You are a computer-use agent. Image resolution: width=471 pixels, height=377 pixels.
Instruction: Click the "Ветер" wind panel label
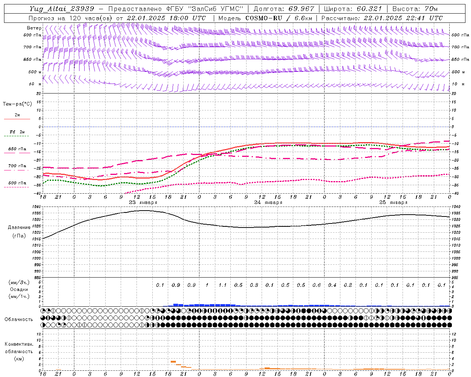[34, 28]
